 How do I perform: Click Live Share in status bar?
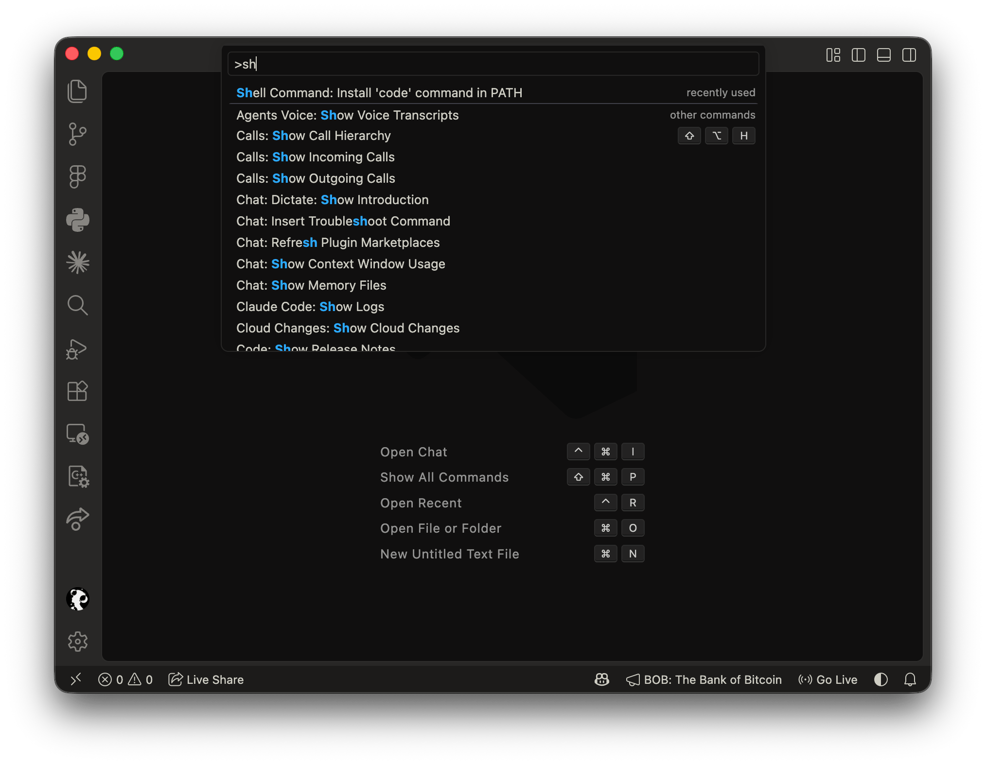(x=206, y=679)
